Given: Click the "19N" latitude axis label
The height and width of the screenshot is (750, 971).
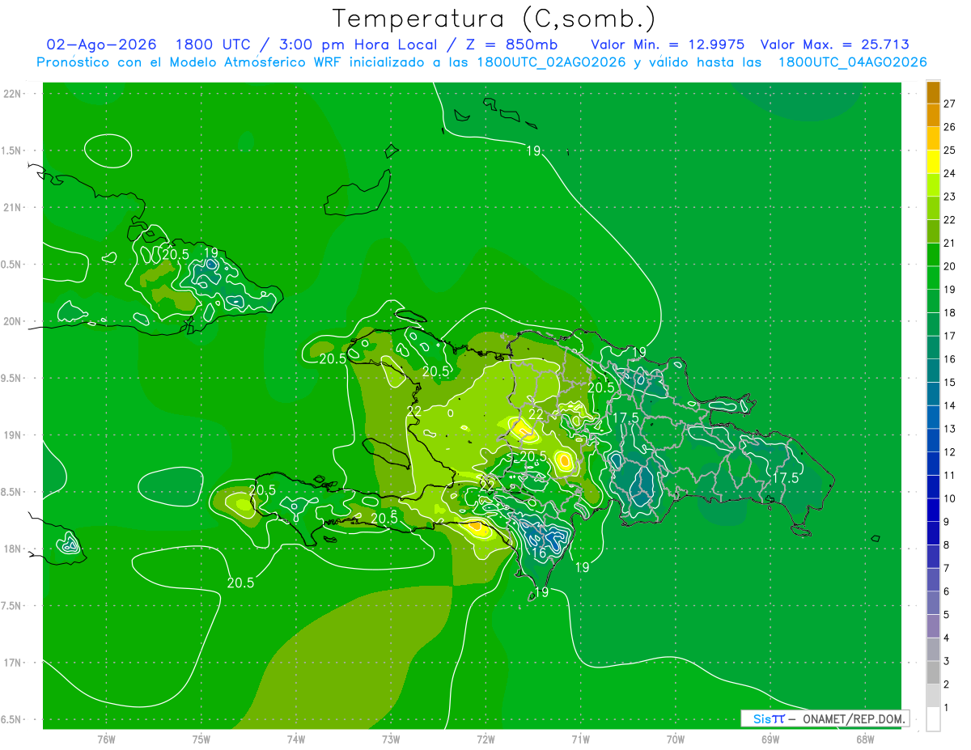Looking at the screenshot, I should pos(14,435).
